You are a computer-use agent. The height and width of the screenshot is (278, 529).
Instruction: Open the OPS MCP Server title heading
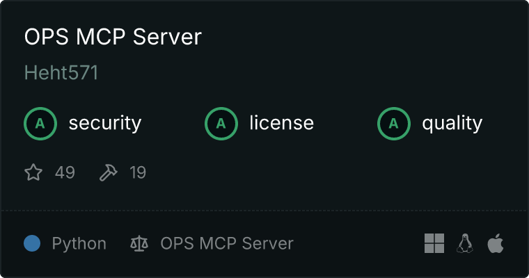(113, 38)
